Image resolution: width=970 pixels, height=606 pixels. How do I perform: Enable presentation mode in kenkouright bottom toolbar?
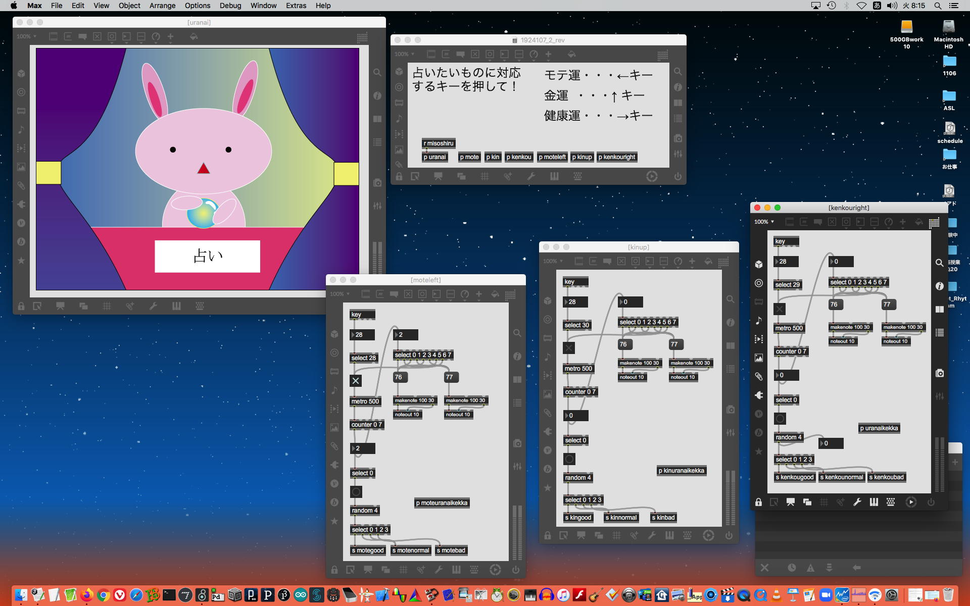tap(790, 502)
